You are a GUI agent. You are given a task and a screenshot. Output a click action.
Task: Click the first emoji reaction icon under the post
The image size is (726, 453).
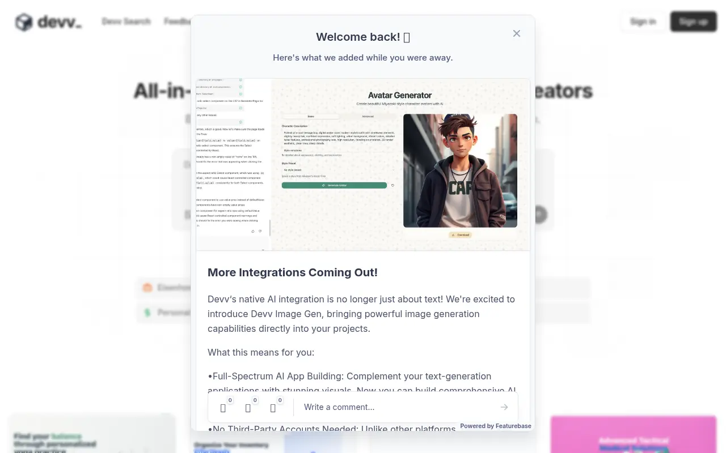(x=223, y=408)
